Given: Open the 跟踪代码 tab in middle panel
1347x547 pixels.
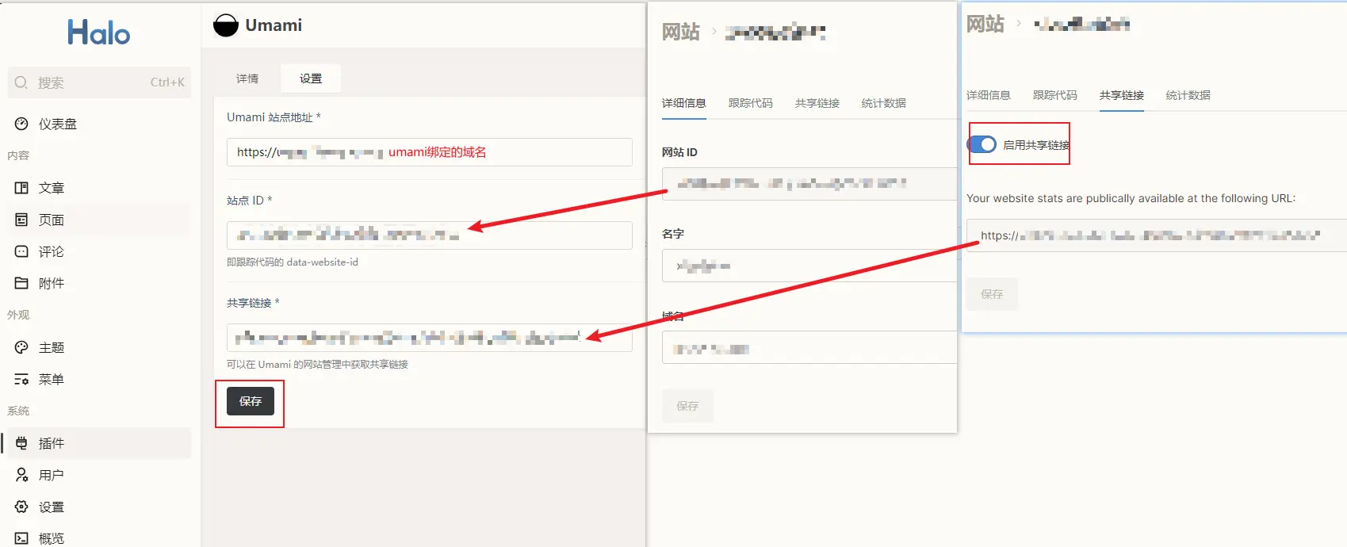Looking at the screenshot, I should (x=750, y=103).
